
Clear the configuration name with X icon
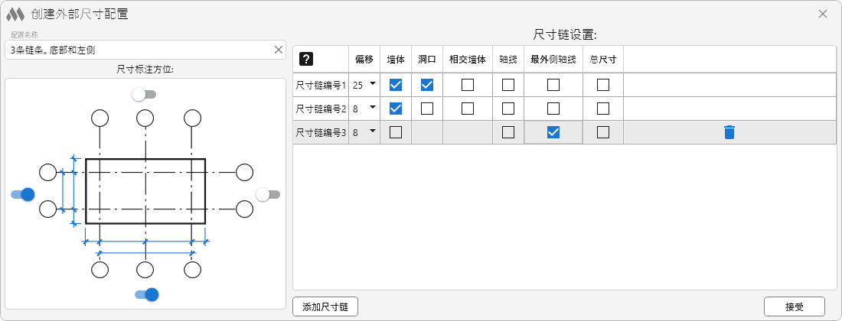click(279, 50)
